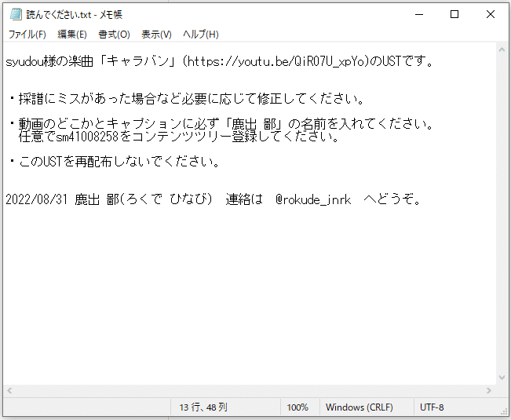This screenshot has height=420, width=511.
Task: Click the date 2022/08/31 in last line
Action: (x=36, y=199)
